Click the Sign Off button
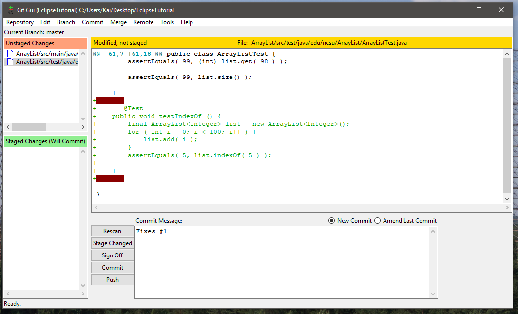This screenshot has height=314, width=518. (x=112, y=255)
